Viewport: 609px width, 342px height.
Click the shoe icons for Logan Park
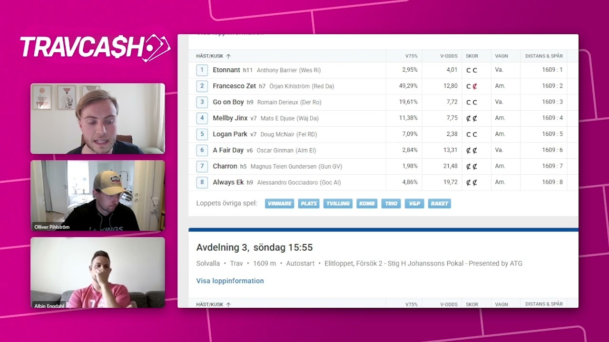pyautogui.click(x=471, y=134)
